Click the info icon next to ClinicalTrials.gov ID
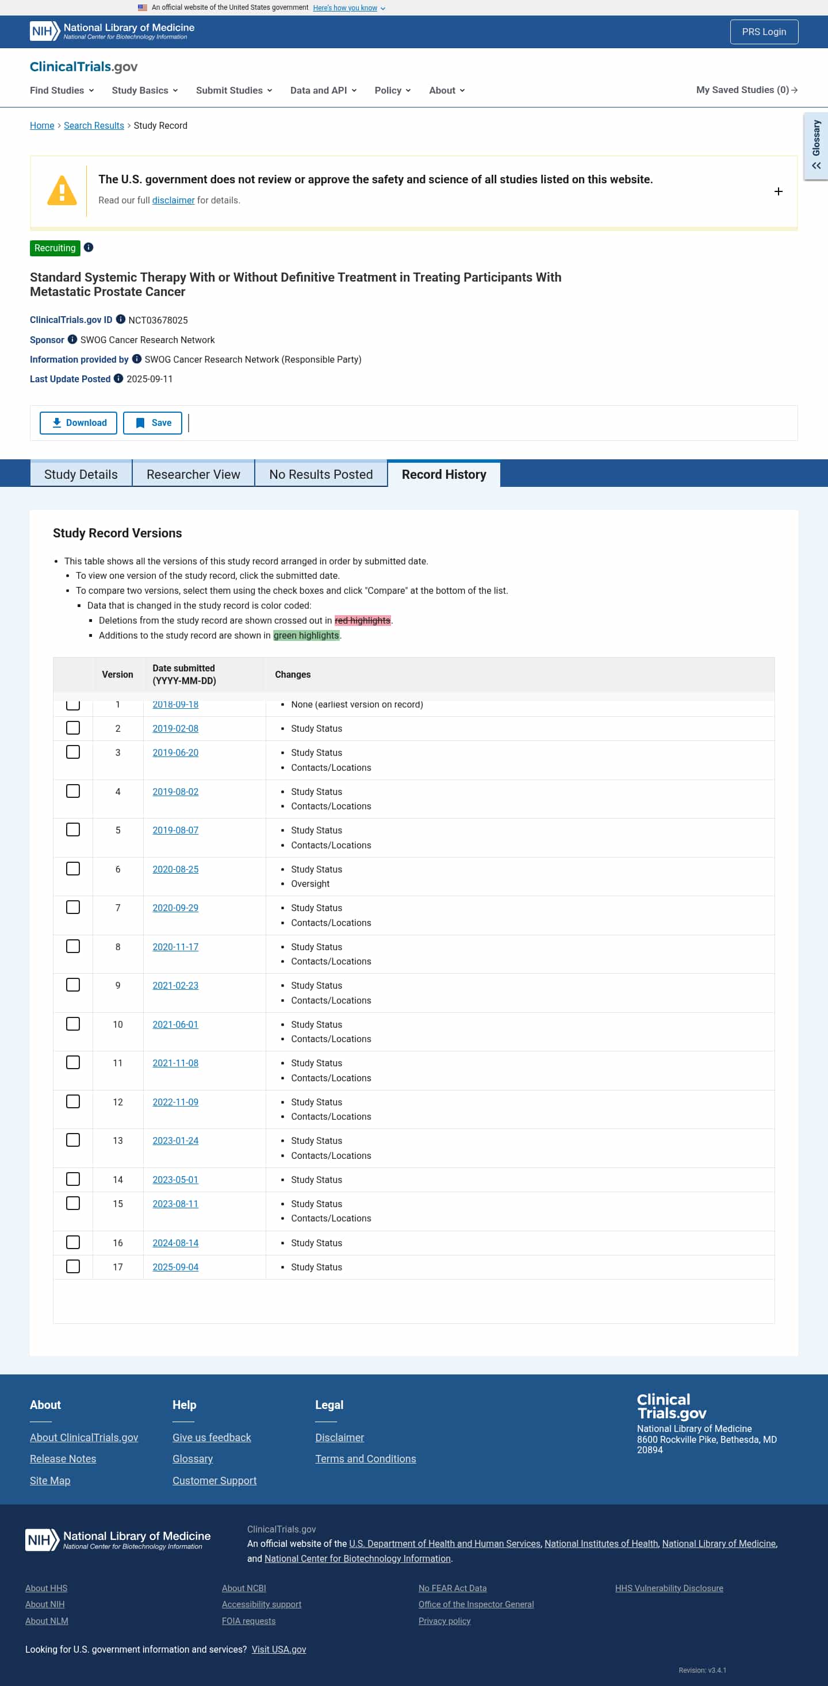 click(120, 320)
